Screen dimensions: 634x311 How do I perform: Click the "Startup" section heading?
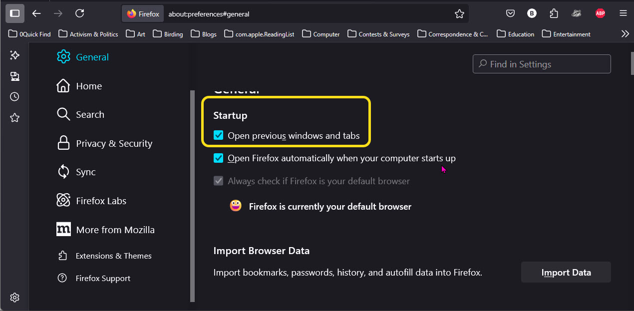coord(230,115)
